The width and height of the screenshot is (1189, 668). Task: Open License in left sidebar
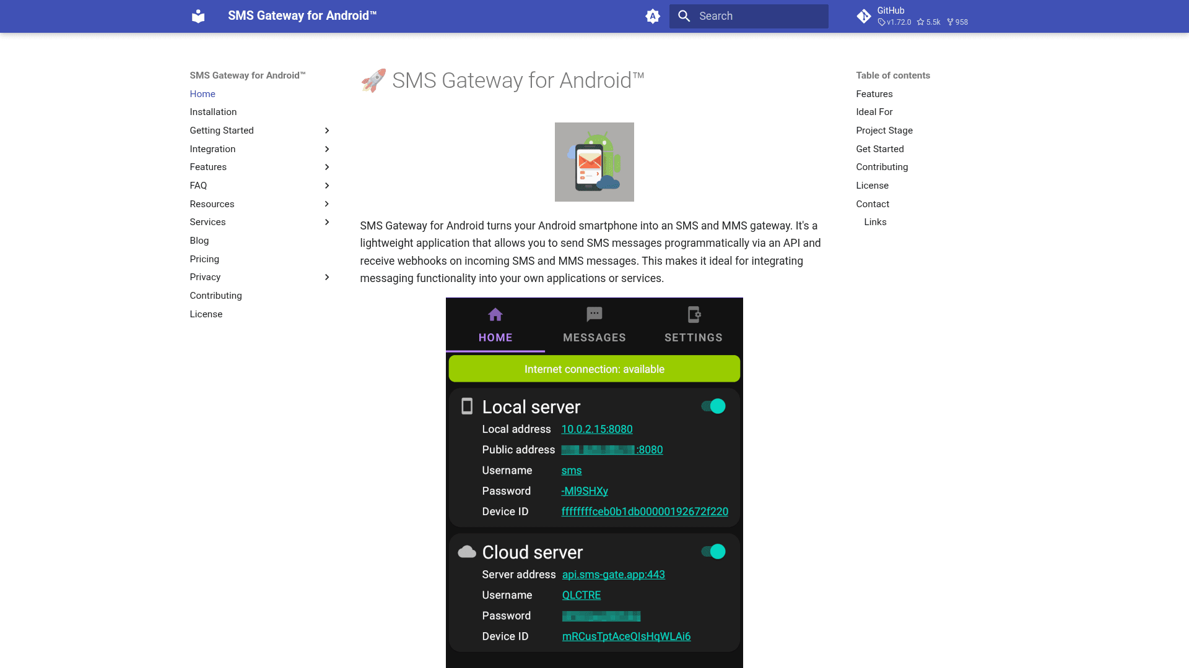206,314
